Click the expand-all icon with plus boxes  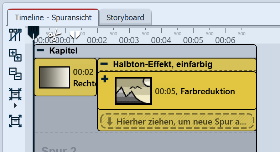point(15,55)
